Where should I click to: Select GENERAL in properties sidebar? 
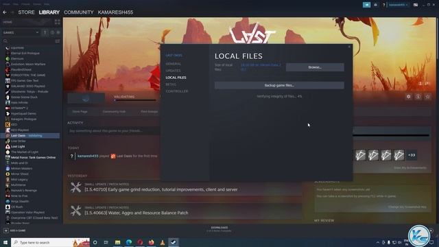(x=174, y=64)
